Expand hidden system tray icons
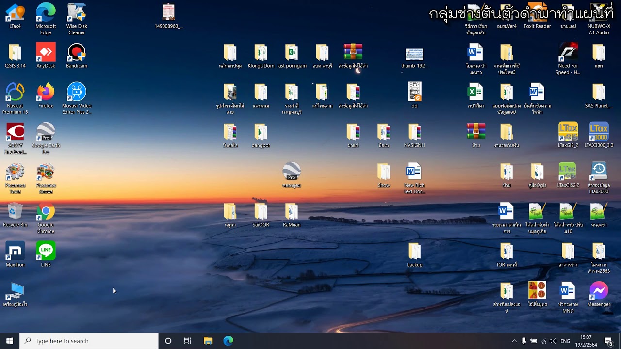The image size is (621, 349). pos(514,341)
